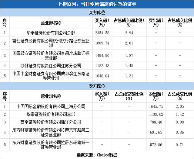
Task: Click sell amount value 788.48
Action: 156,122
